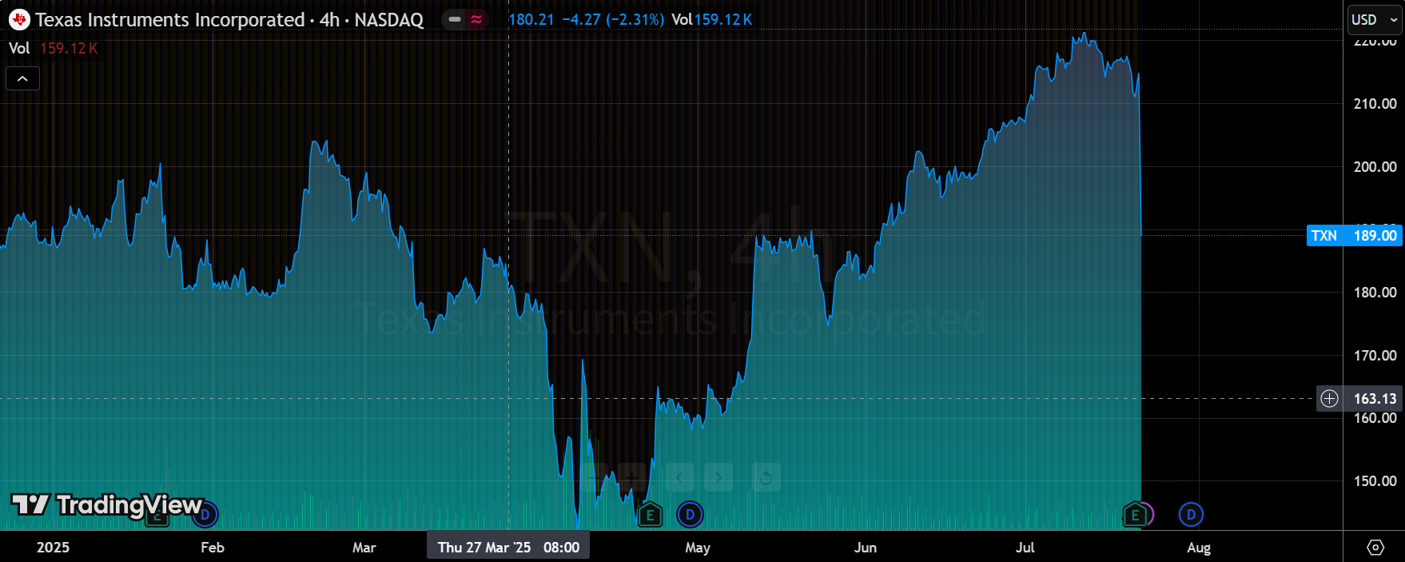Select the Vol indicator legend label
Viewport: 1405px width, 562px height.
coord(19,48)
